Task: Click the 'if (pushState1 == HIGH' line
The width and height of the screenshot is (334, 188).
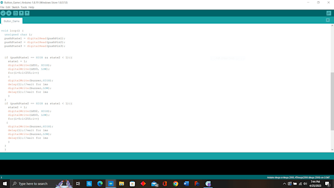Action: pos(38,57)
